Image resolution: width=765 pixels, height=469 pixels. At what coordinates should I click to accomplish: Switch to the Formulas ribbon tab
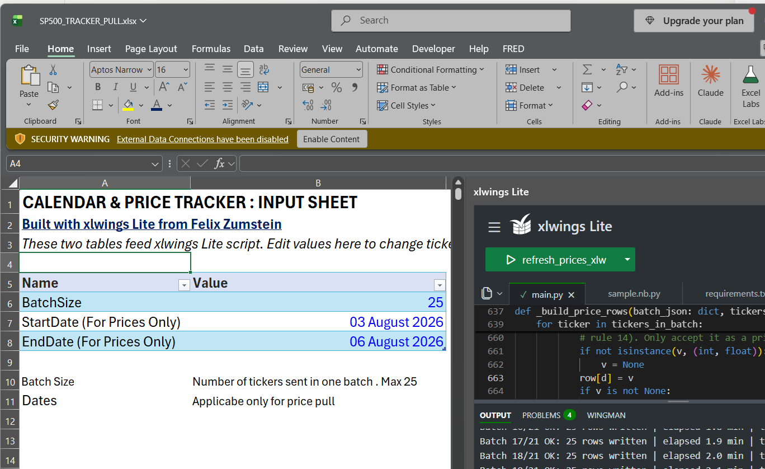coord(211,49)
